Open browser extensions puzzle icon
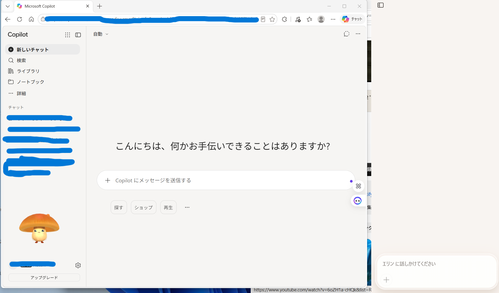 pyautogui.click(x=284, y=19)
